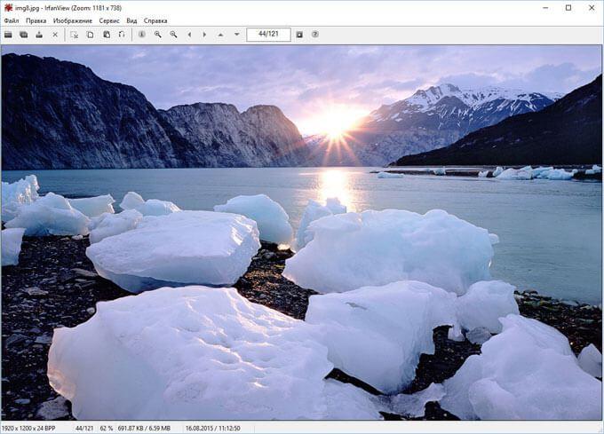Delete the file with the X toolbar icon
The height and width of the screenshot is (434, 604).
55,35
